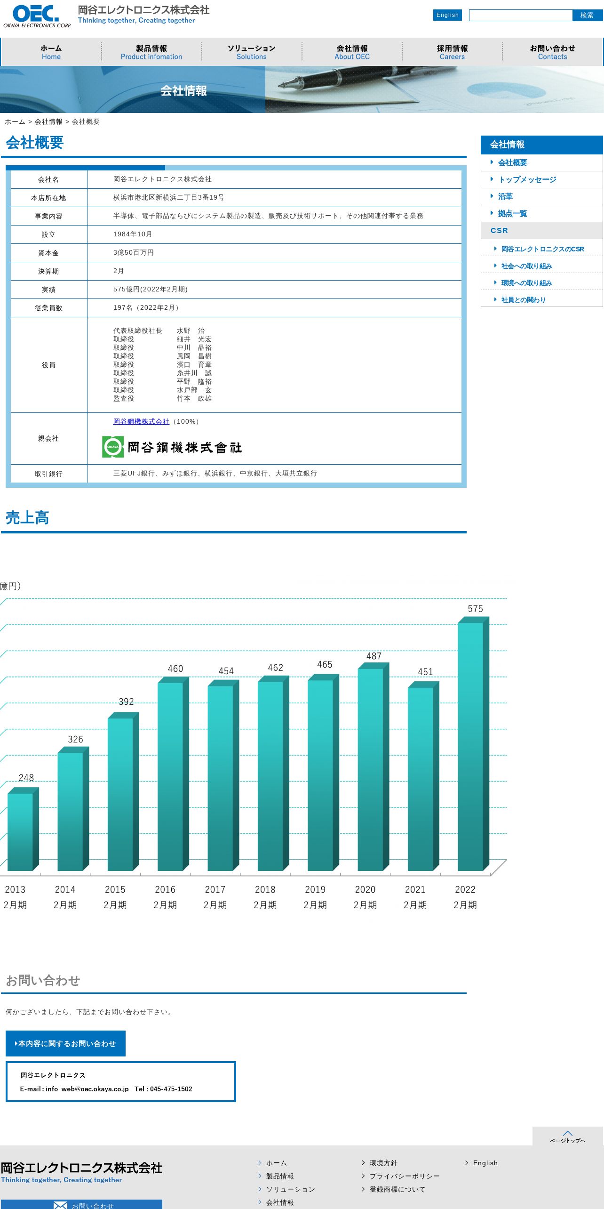This screenshot has width=604, height=1209.
Task: Click the CSR sidebar section header
Action: 542,230
